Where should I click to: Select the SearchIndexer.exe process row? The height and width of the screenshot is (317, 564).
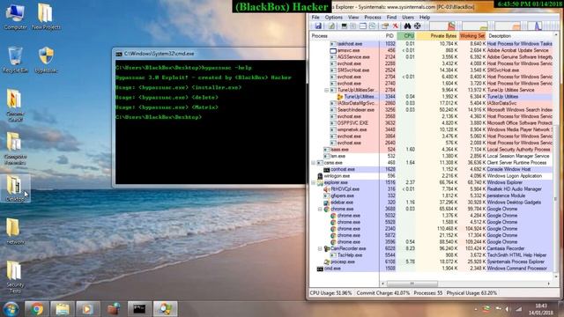(431, 110)
